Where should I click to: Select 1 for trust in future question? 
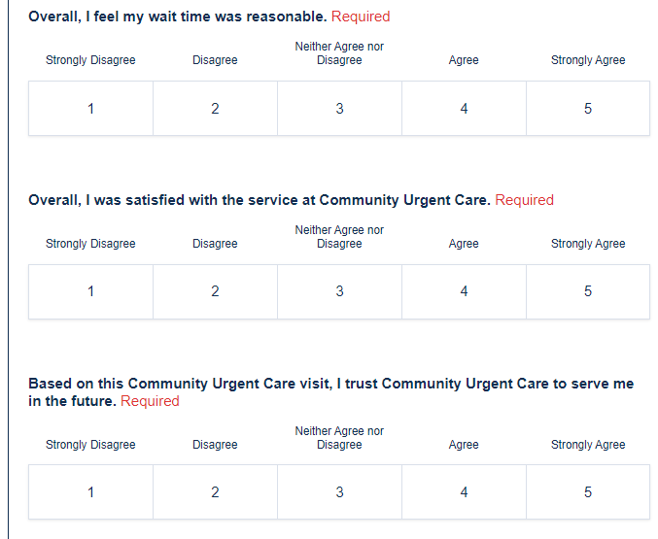(x=90, y=492)
